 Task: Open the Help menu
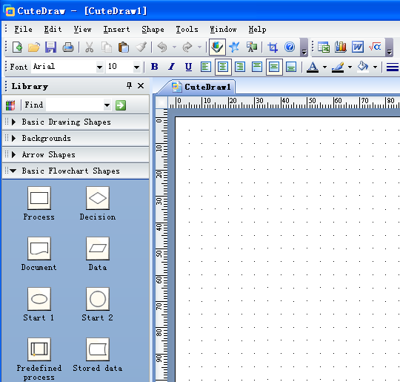257,30
